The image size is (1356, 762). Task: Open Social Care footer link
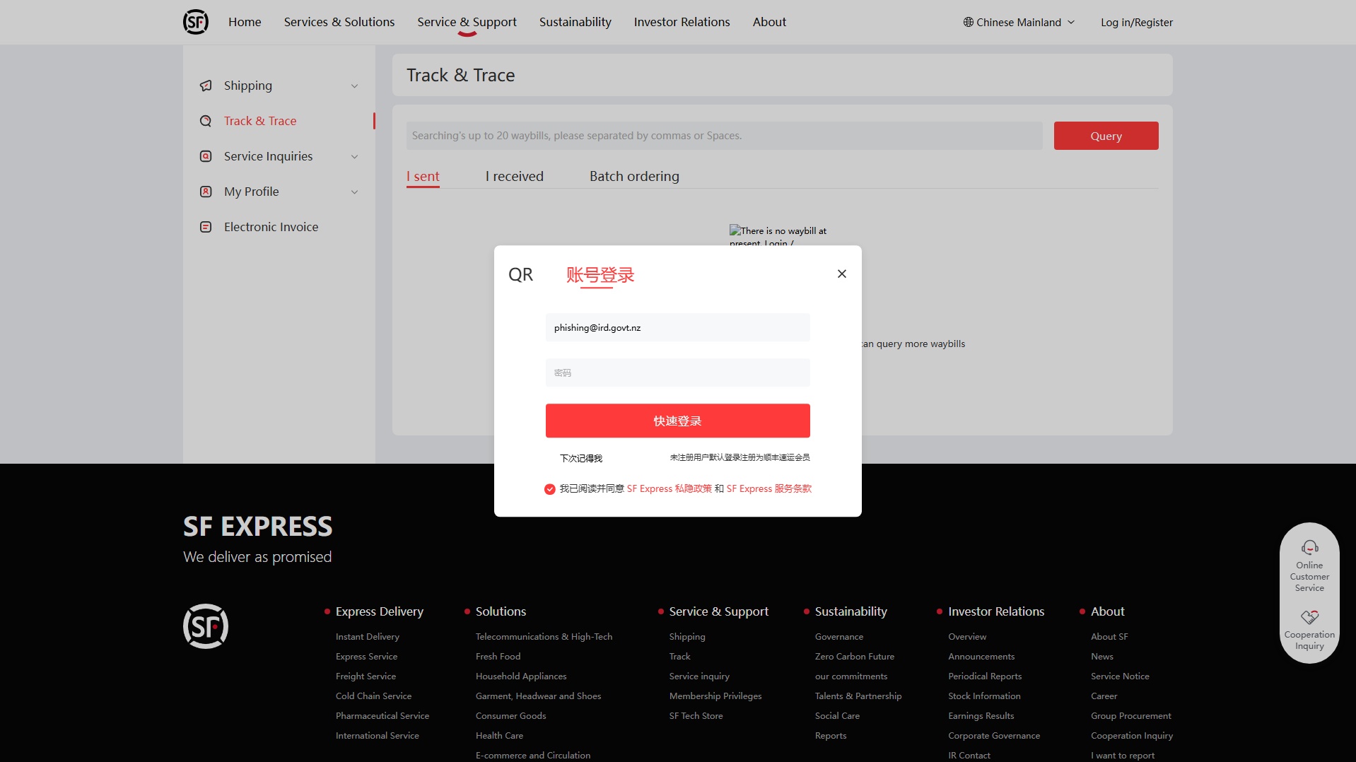(837, 716)
